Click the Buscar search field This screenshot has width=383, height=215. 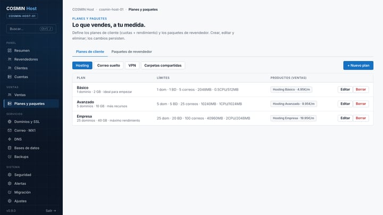(x=31, y=29)
